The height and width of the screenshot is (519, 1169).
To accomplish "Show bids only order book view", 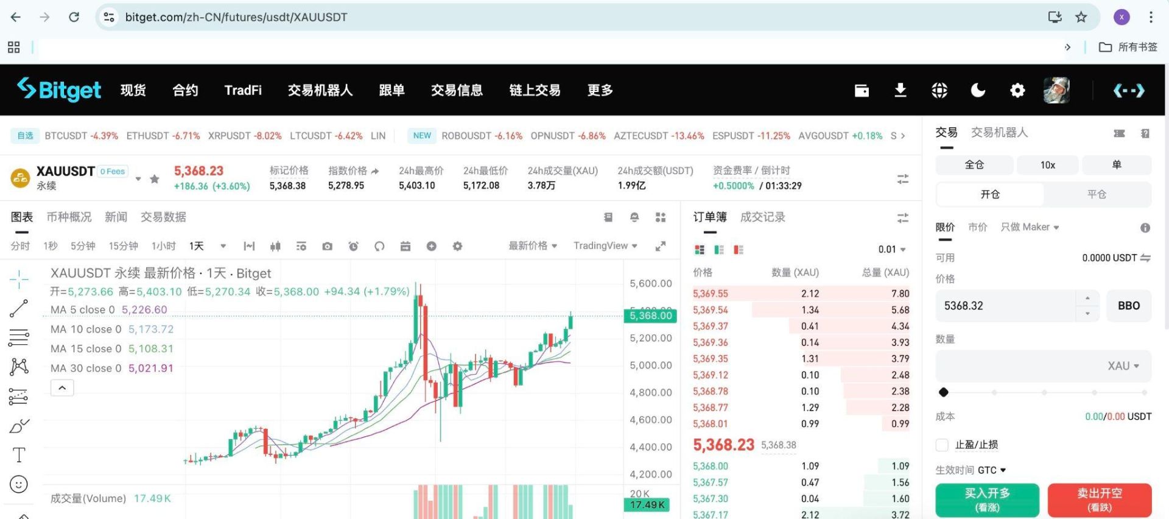I will (719, 250).
